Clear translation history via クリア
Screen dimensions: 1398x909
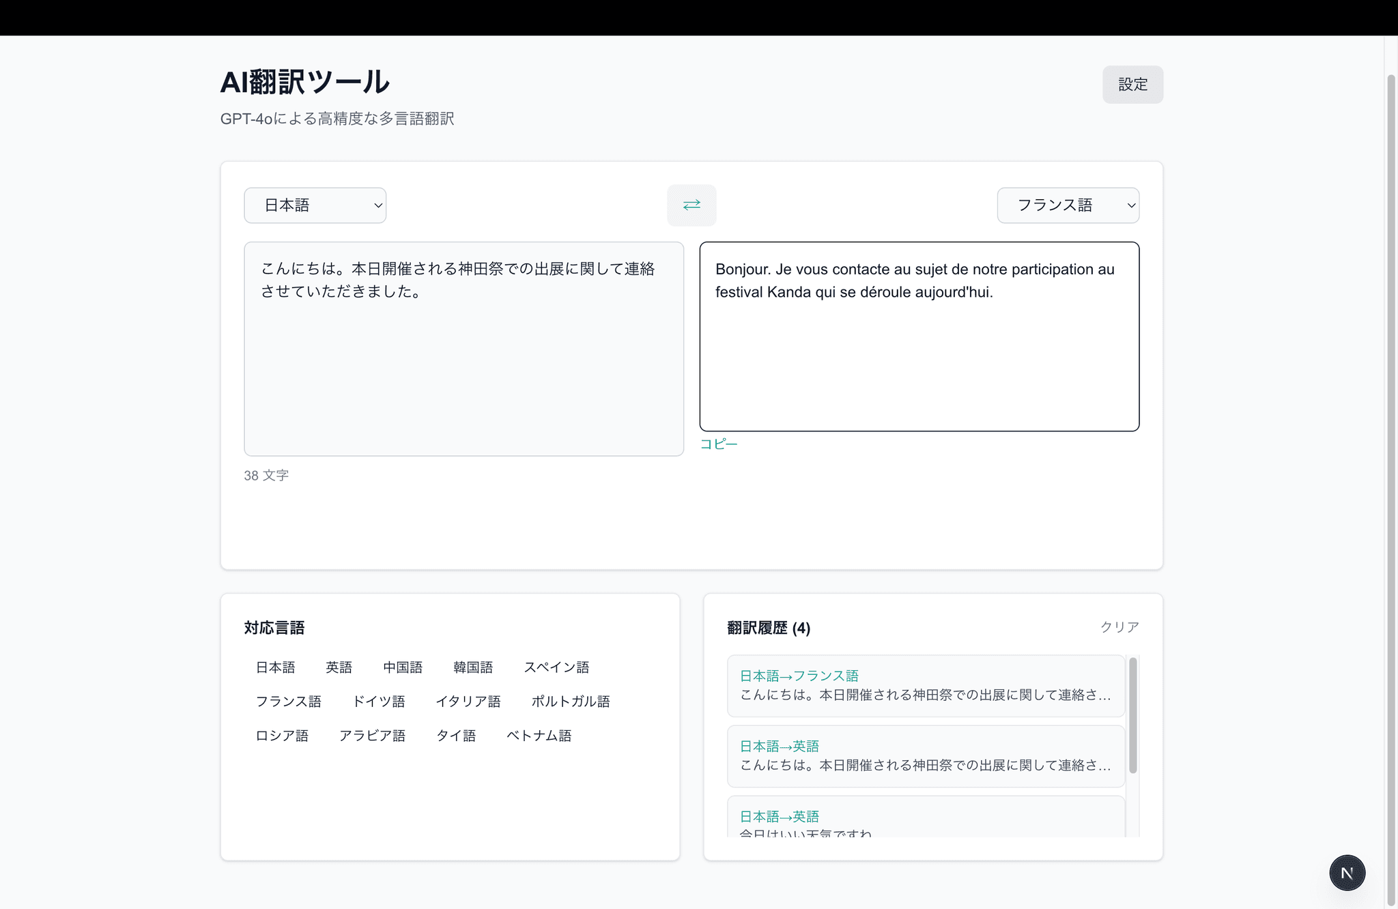click(1119, 626)
